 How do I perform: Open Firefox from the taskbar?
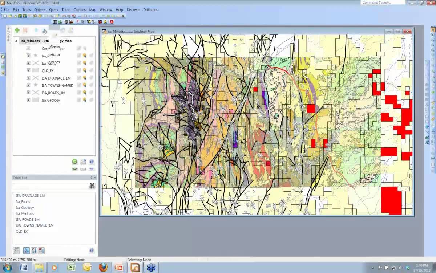tap(103, 268)
